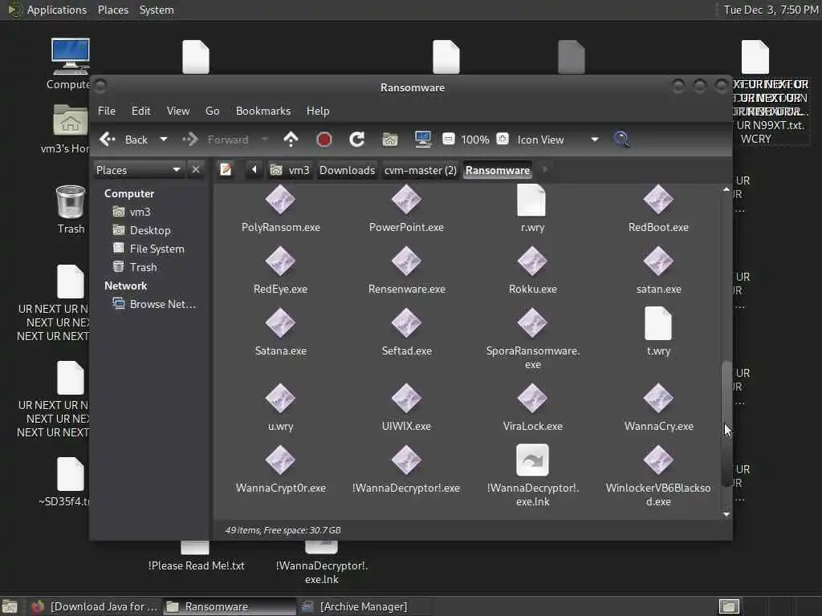Open the Icon View mode dropdown
This screenshot has height=616, width=822.
point(558,140)
